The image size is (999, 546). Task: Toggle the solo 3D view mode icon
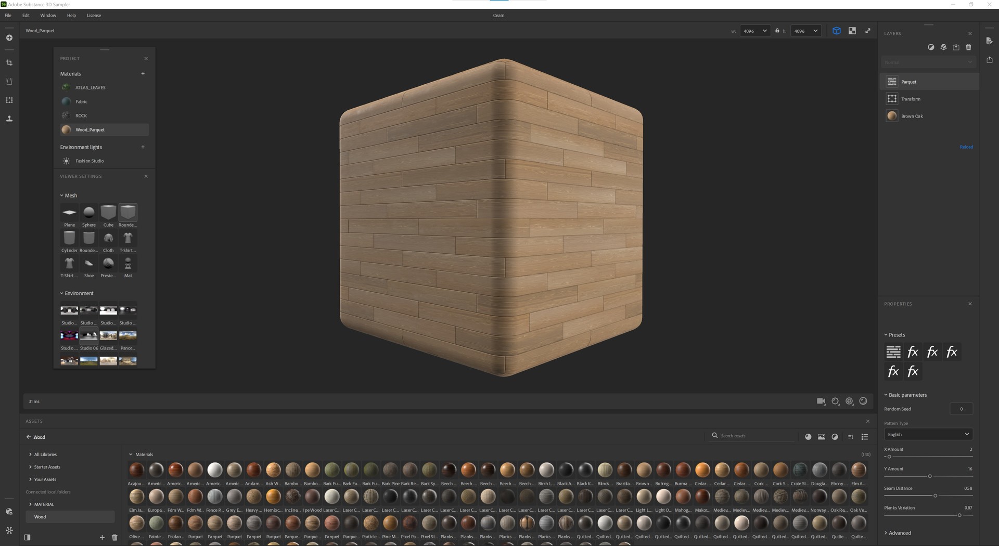point(836,31)
